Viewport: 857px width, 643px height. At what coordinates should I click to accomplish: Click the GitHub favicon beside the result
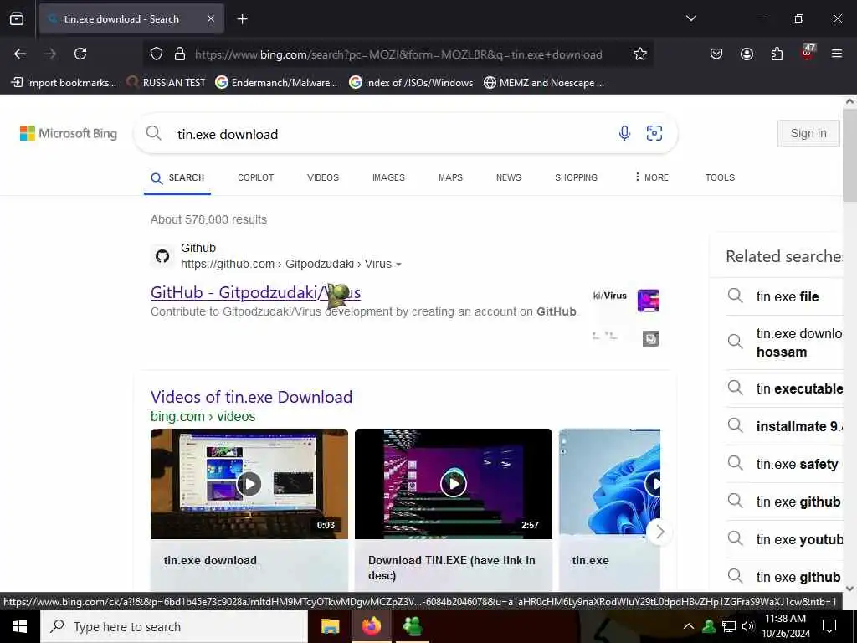pos(162,256)
